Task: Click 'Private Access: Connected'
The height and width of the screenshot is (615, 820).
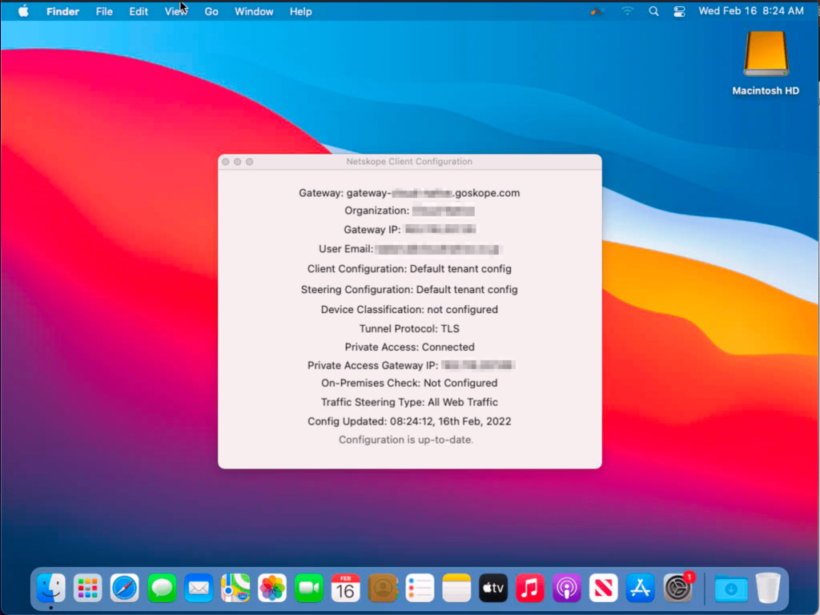Action: [x=409, y=348]
